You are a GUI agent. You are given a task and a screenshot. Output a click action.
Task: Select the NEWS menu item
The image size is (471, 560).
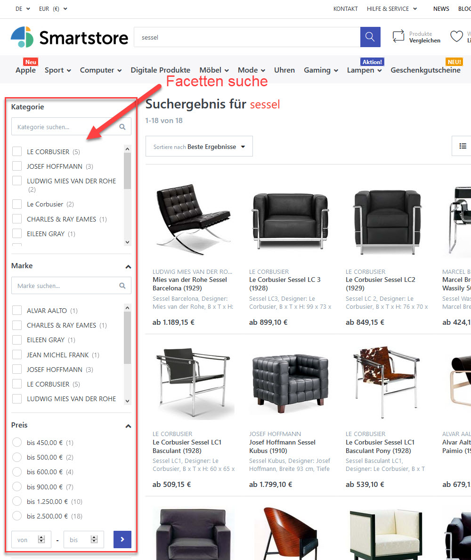(441, 8)
